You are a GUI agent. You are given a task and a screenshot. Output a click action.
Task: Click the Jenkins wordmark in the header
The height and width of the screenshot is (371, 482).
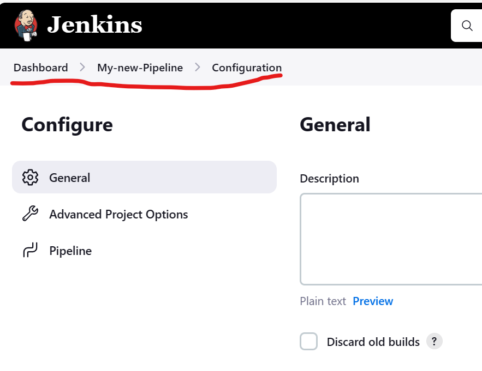[x=95, y=25]
